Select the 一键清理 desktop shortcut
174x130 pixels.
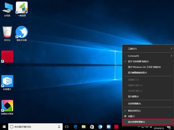coord(22,9)
